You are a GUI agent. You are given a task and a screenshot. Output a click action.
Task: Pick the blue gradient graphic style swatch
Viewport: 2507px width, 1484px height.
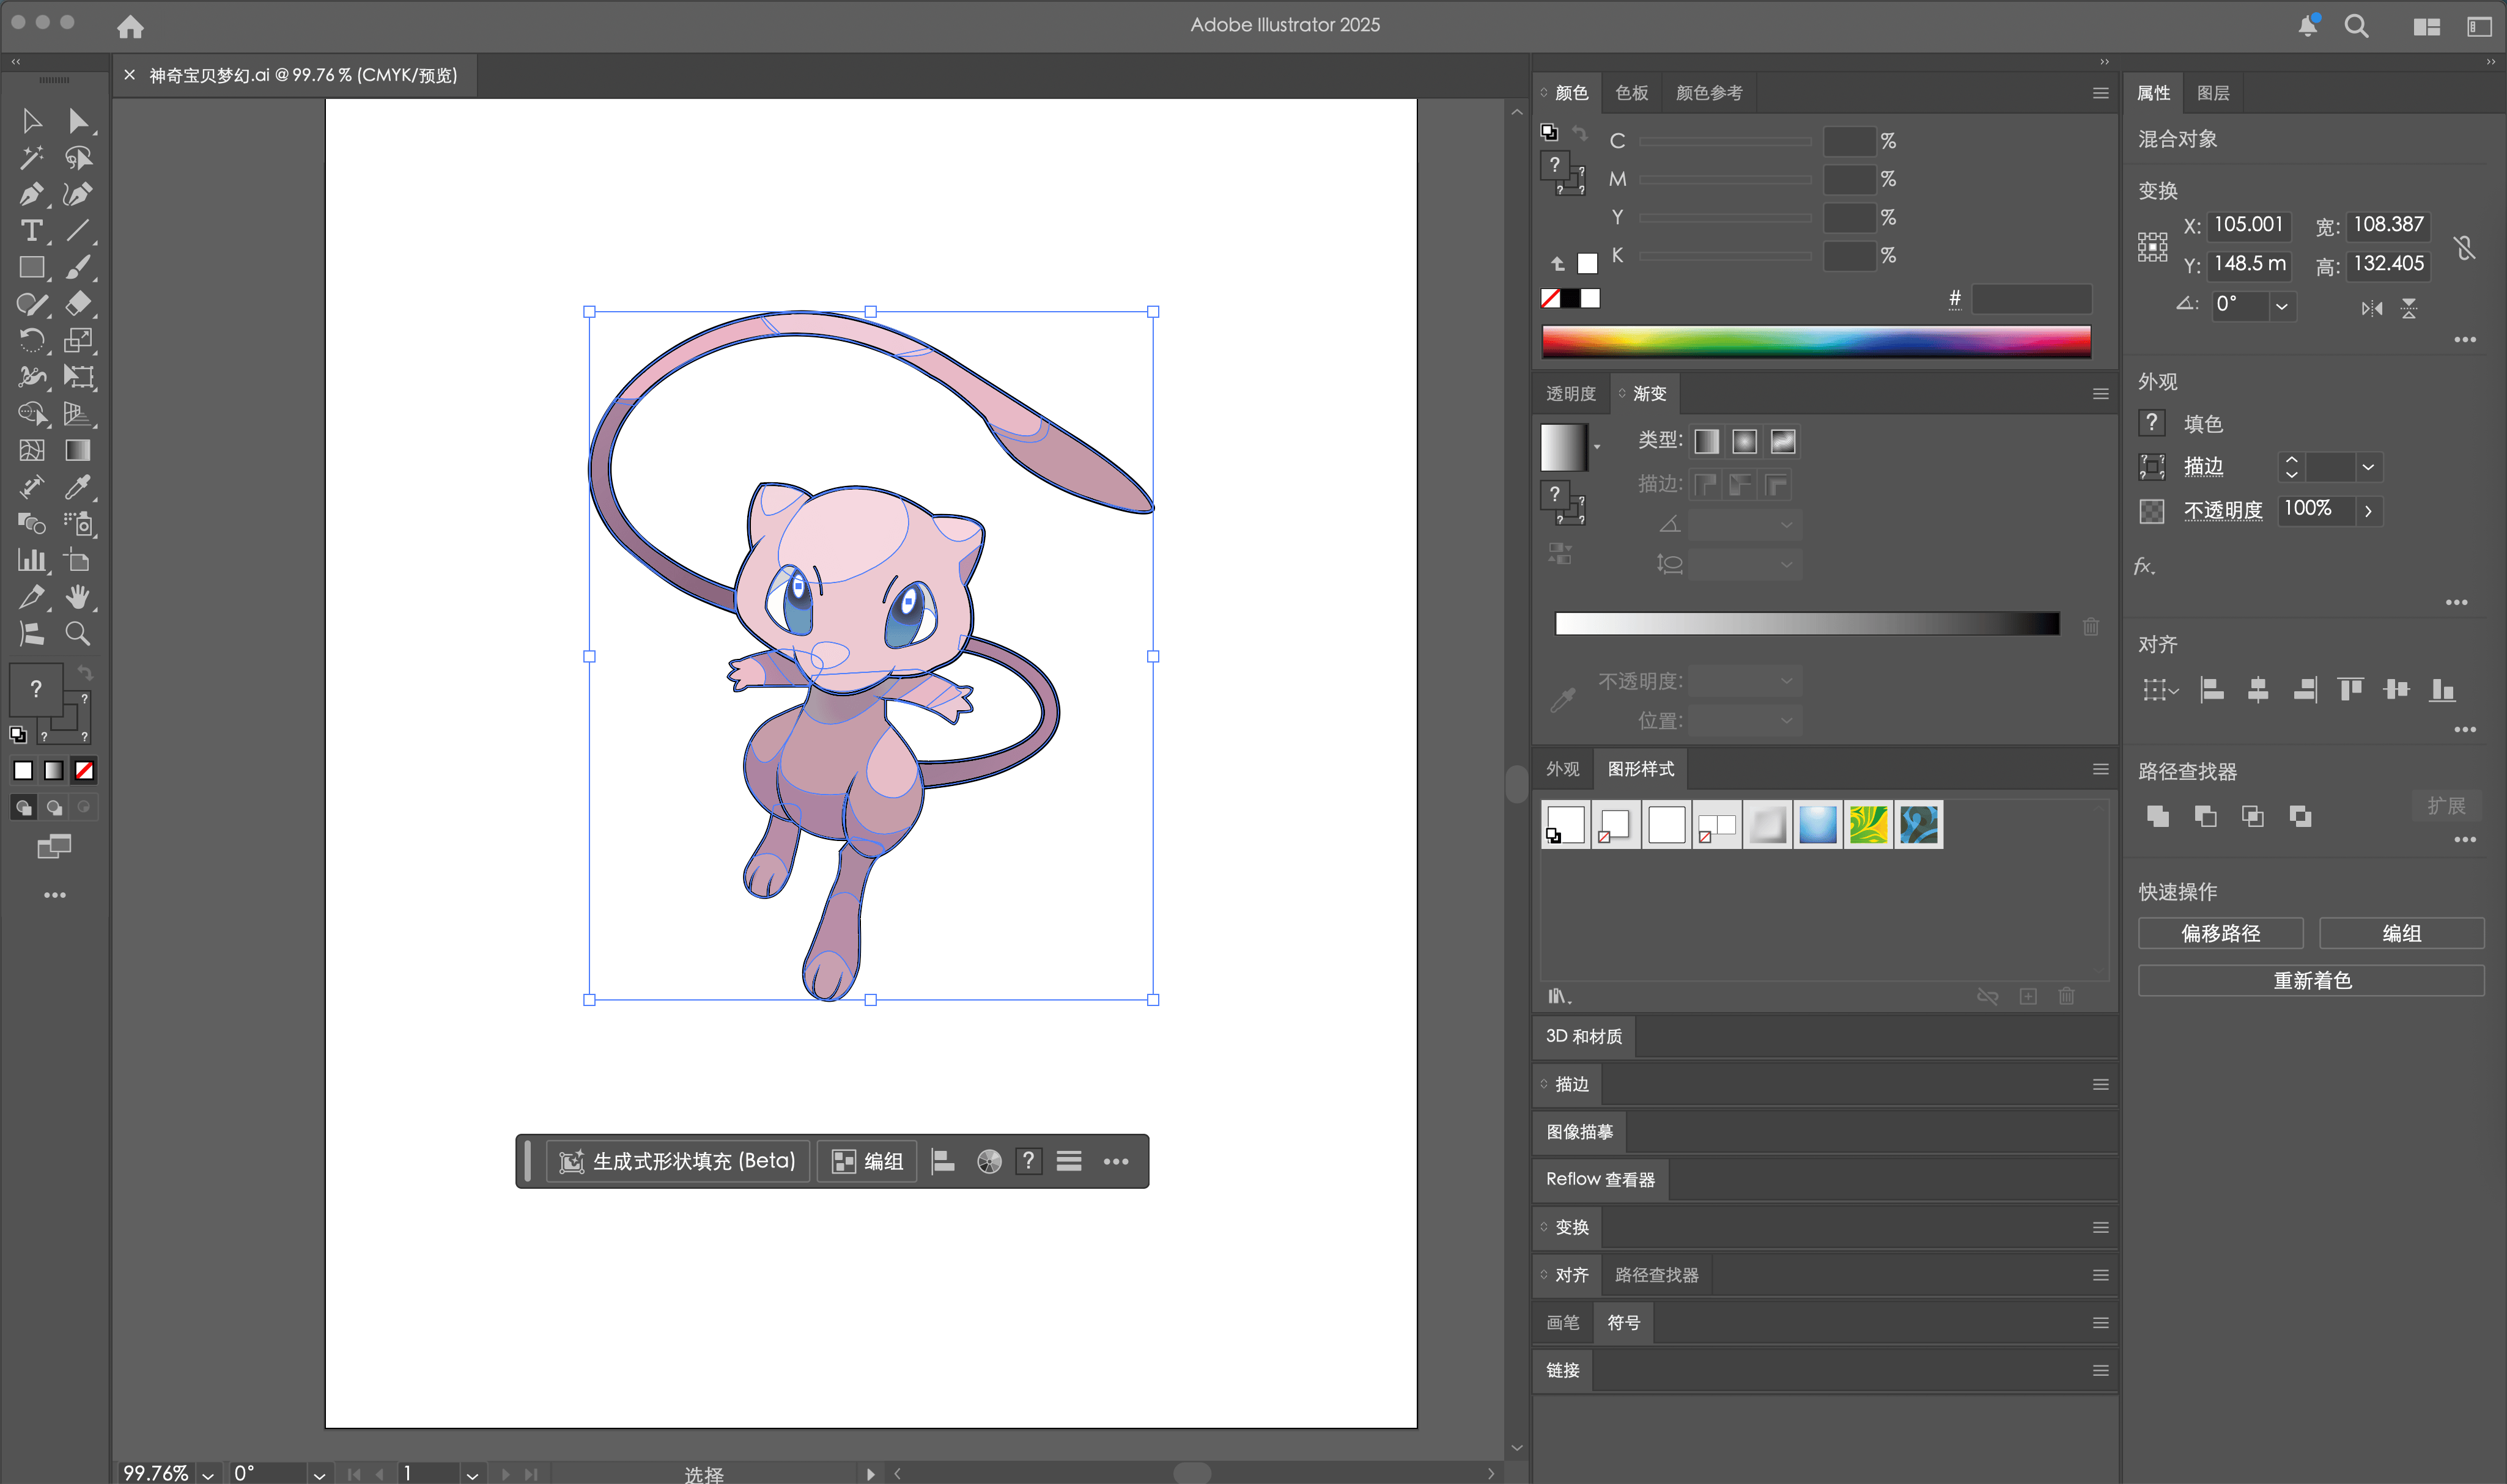pos(1818,825)
